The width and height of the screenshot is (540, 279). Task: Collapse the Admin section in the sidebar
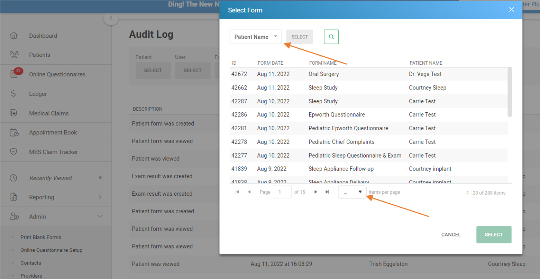tap(37, 216)
